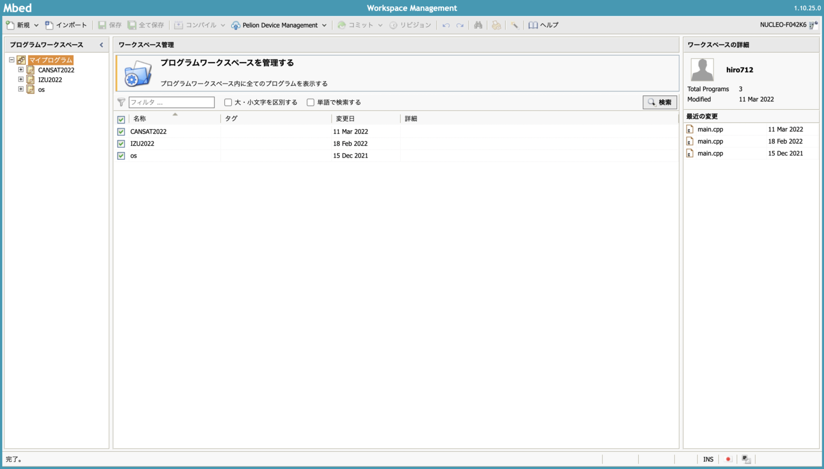Screen dimensions: 824x469
Task: Click the print icon in the toolbar
Action: pyautogui.click(x=496, y=25)
